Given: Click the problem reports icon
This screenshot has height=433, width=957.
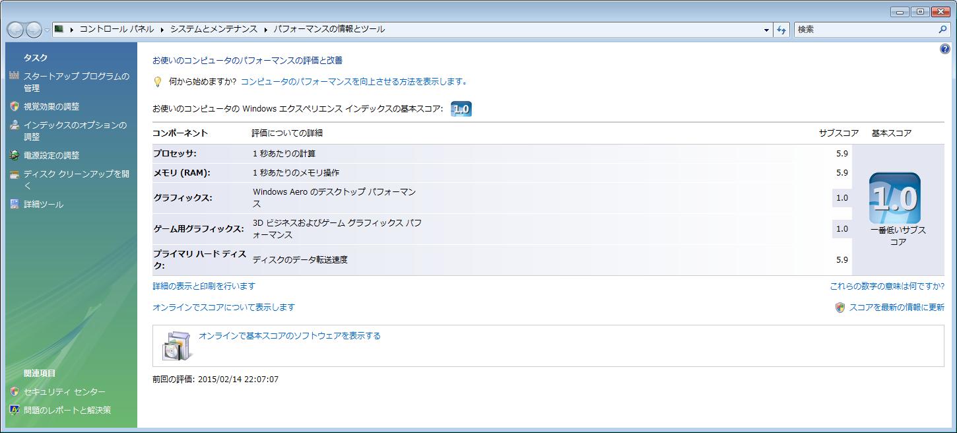Looking at the screenshot, I should (x=15, y=410).
